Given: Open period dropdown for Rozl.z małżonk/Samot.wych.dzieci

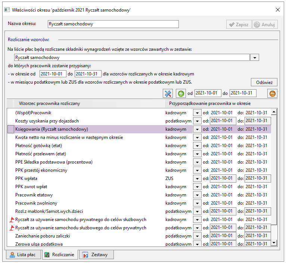Looking at the screenshot, I should [x=197, y=211].
